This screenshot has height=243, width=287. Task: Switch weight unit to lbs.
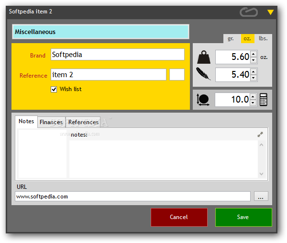pyautogui.click(x=263, y=38)
